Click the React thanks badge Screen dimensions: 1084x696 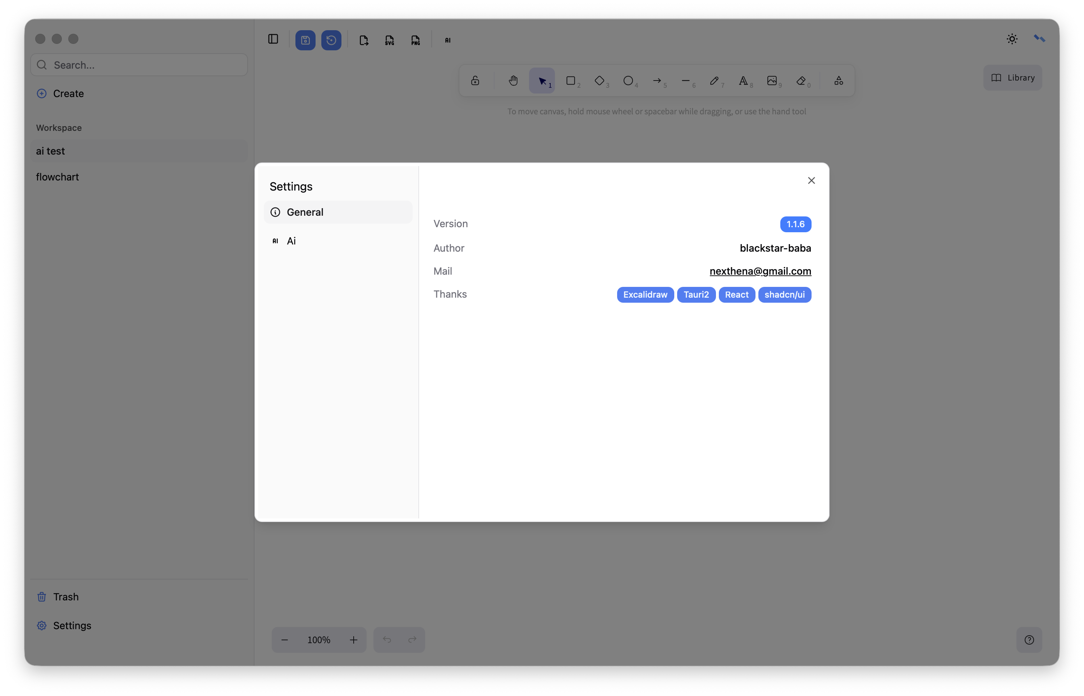(737, 295)
